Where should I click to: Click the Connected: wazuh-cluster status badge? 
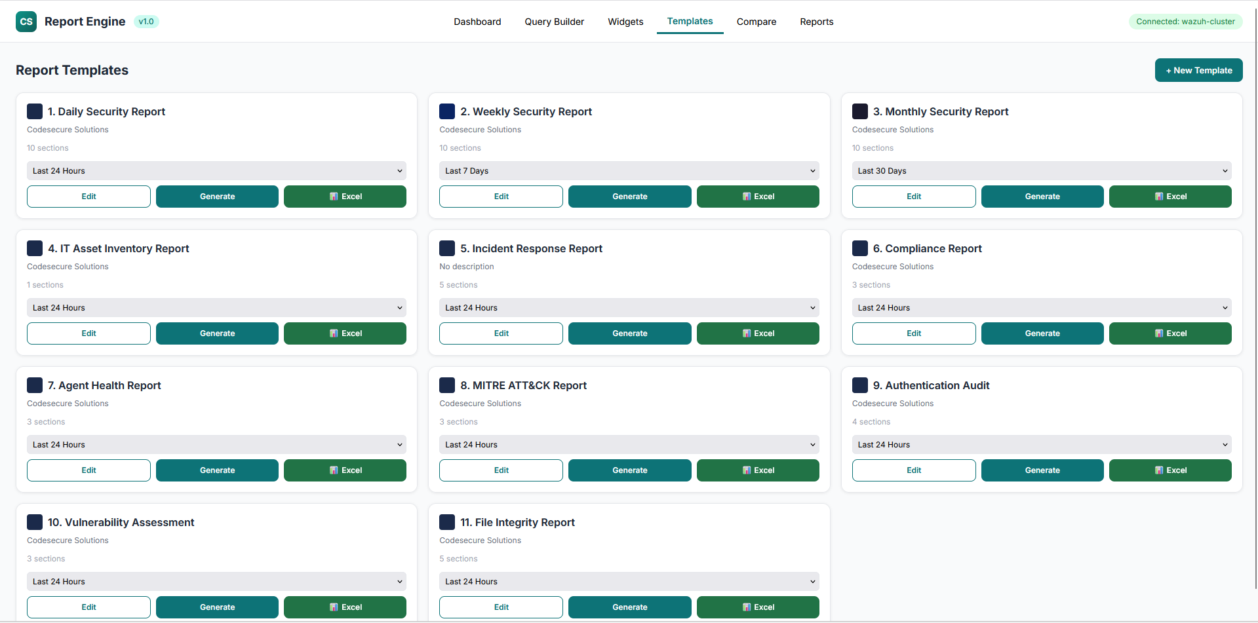1185,21
